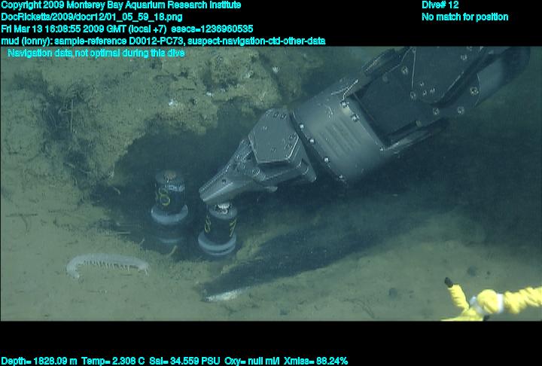Click the timestamp 'Fri Mar 13 16:08:55 2009 GMT'

[63, 29]
